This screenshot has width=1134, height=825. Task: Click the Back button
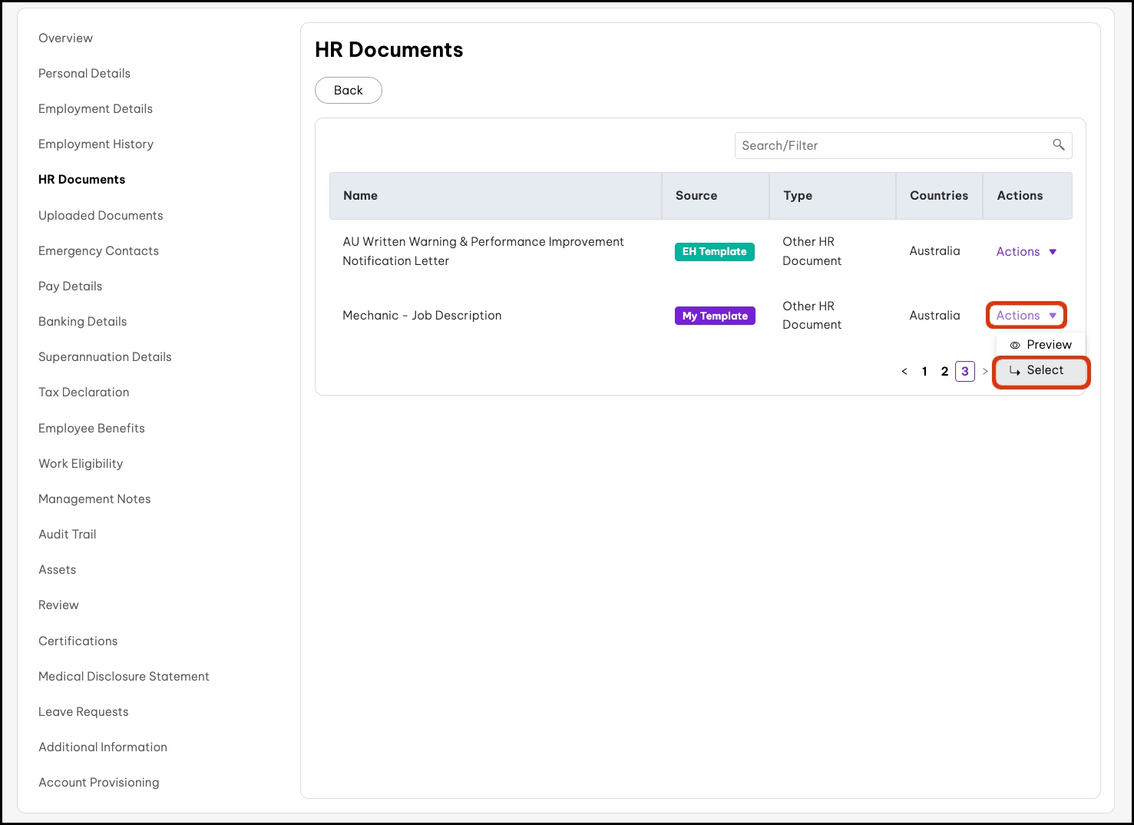click(x=348, y=91)
